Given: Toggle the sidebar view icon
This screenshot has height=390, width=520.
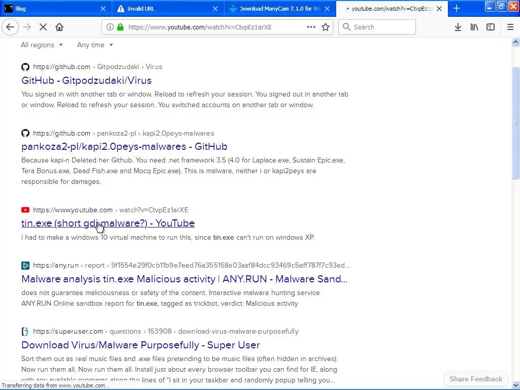Looking at the screenshot, I should coord(491,27).
